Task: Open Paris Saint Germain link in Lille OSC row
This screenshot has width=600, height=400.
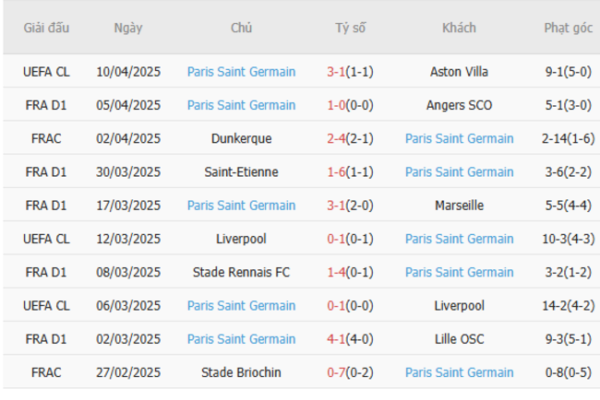Action: tap(241, 339)
